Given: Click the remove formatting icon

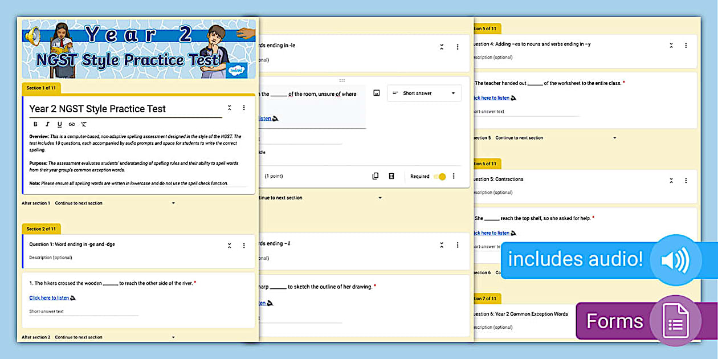Looking at the screenshot, I should coord(84,124).
